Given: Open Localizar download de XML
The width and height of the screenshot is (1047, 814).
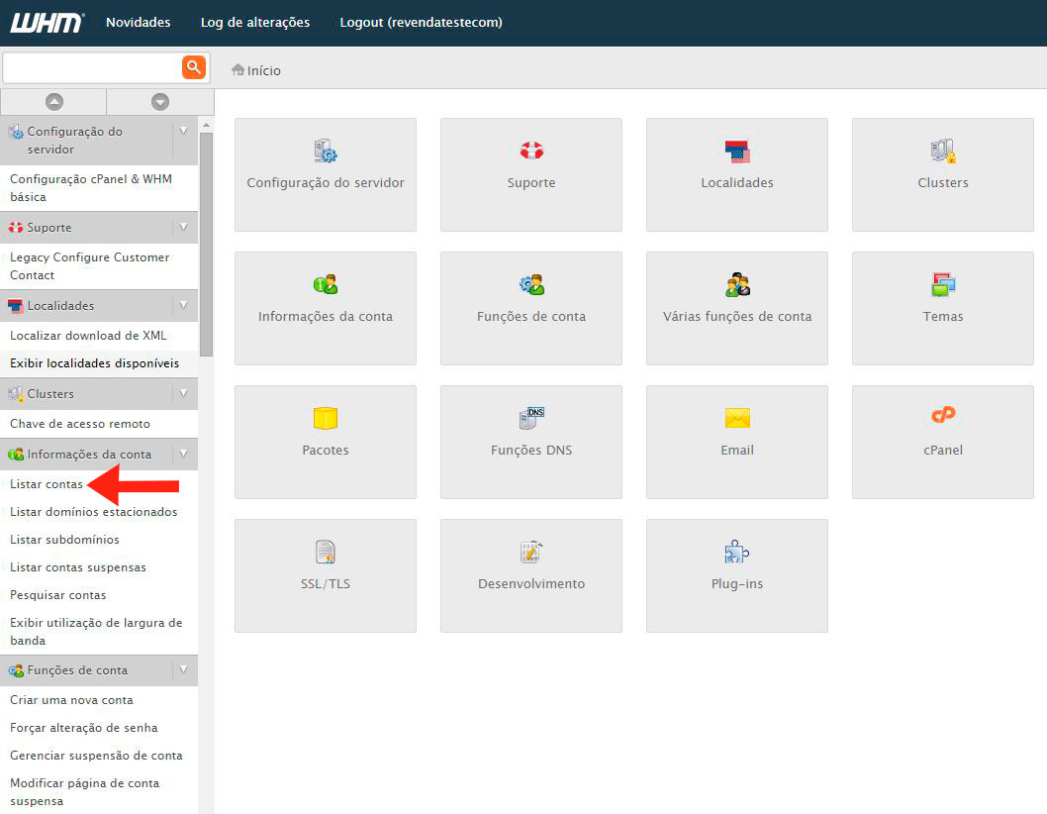Looking at the screenshot, I should 88,336.
